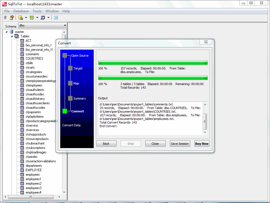Viewport: 270px width, 203px height.
Task: Click the Close button in Convert dialog
Action: (155, 144)
